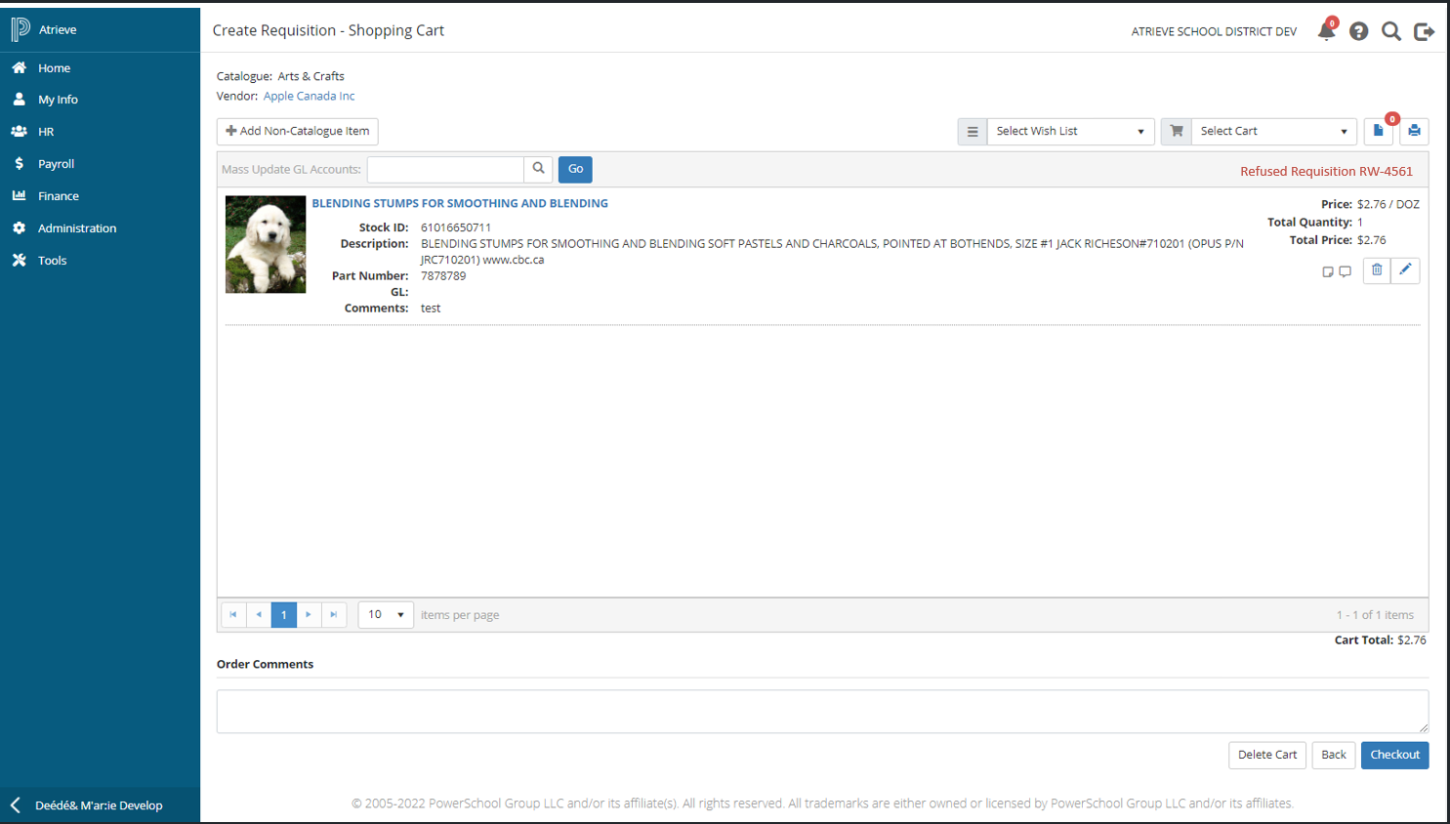
Task: Open the Select Cart dropdown
Action: tap(1273, 131)
